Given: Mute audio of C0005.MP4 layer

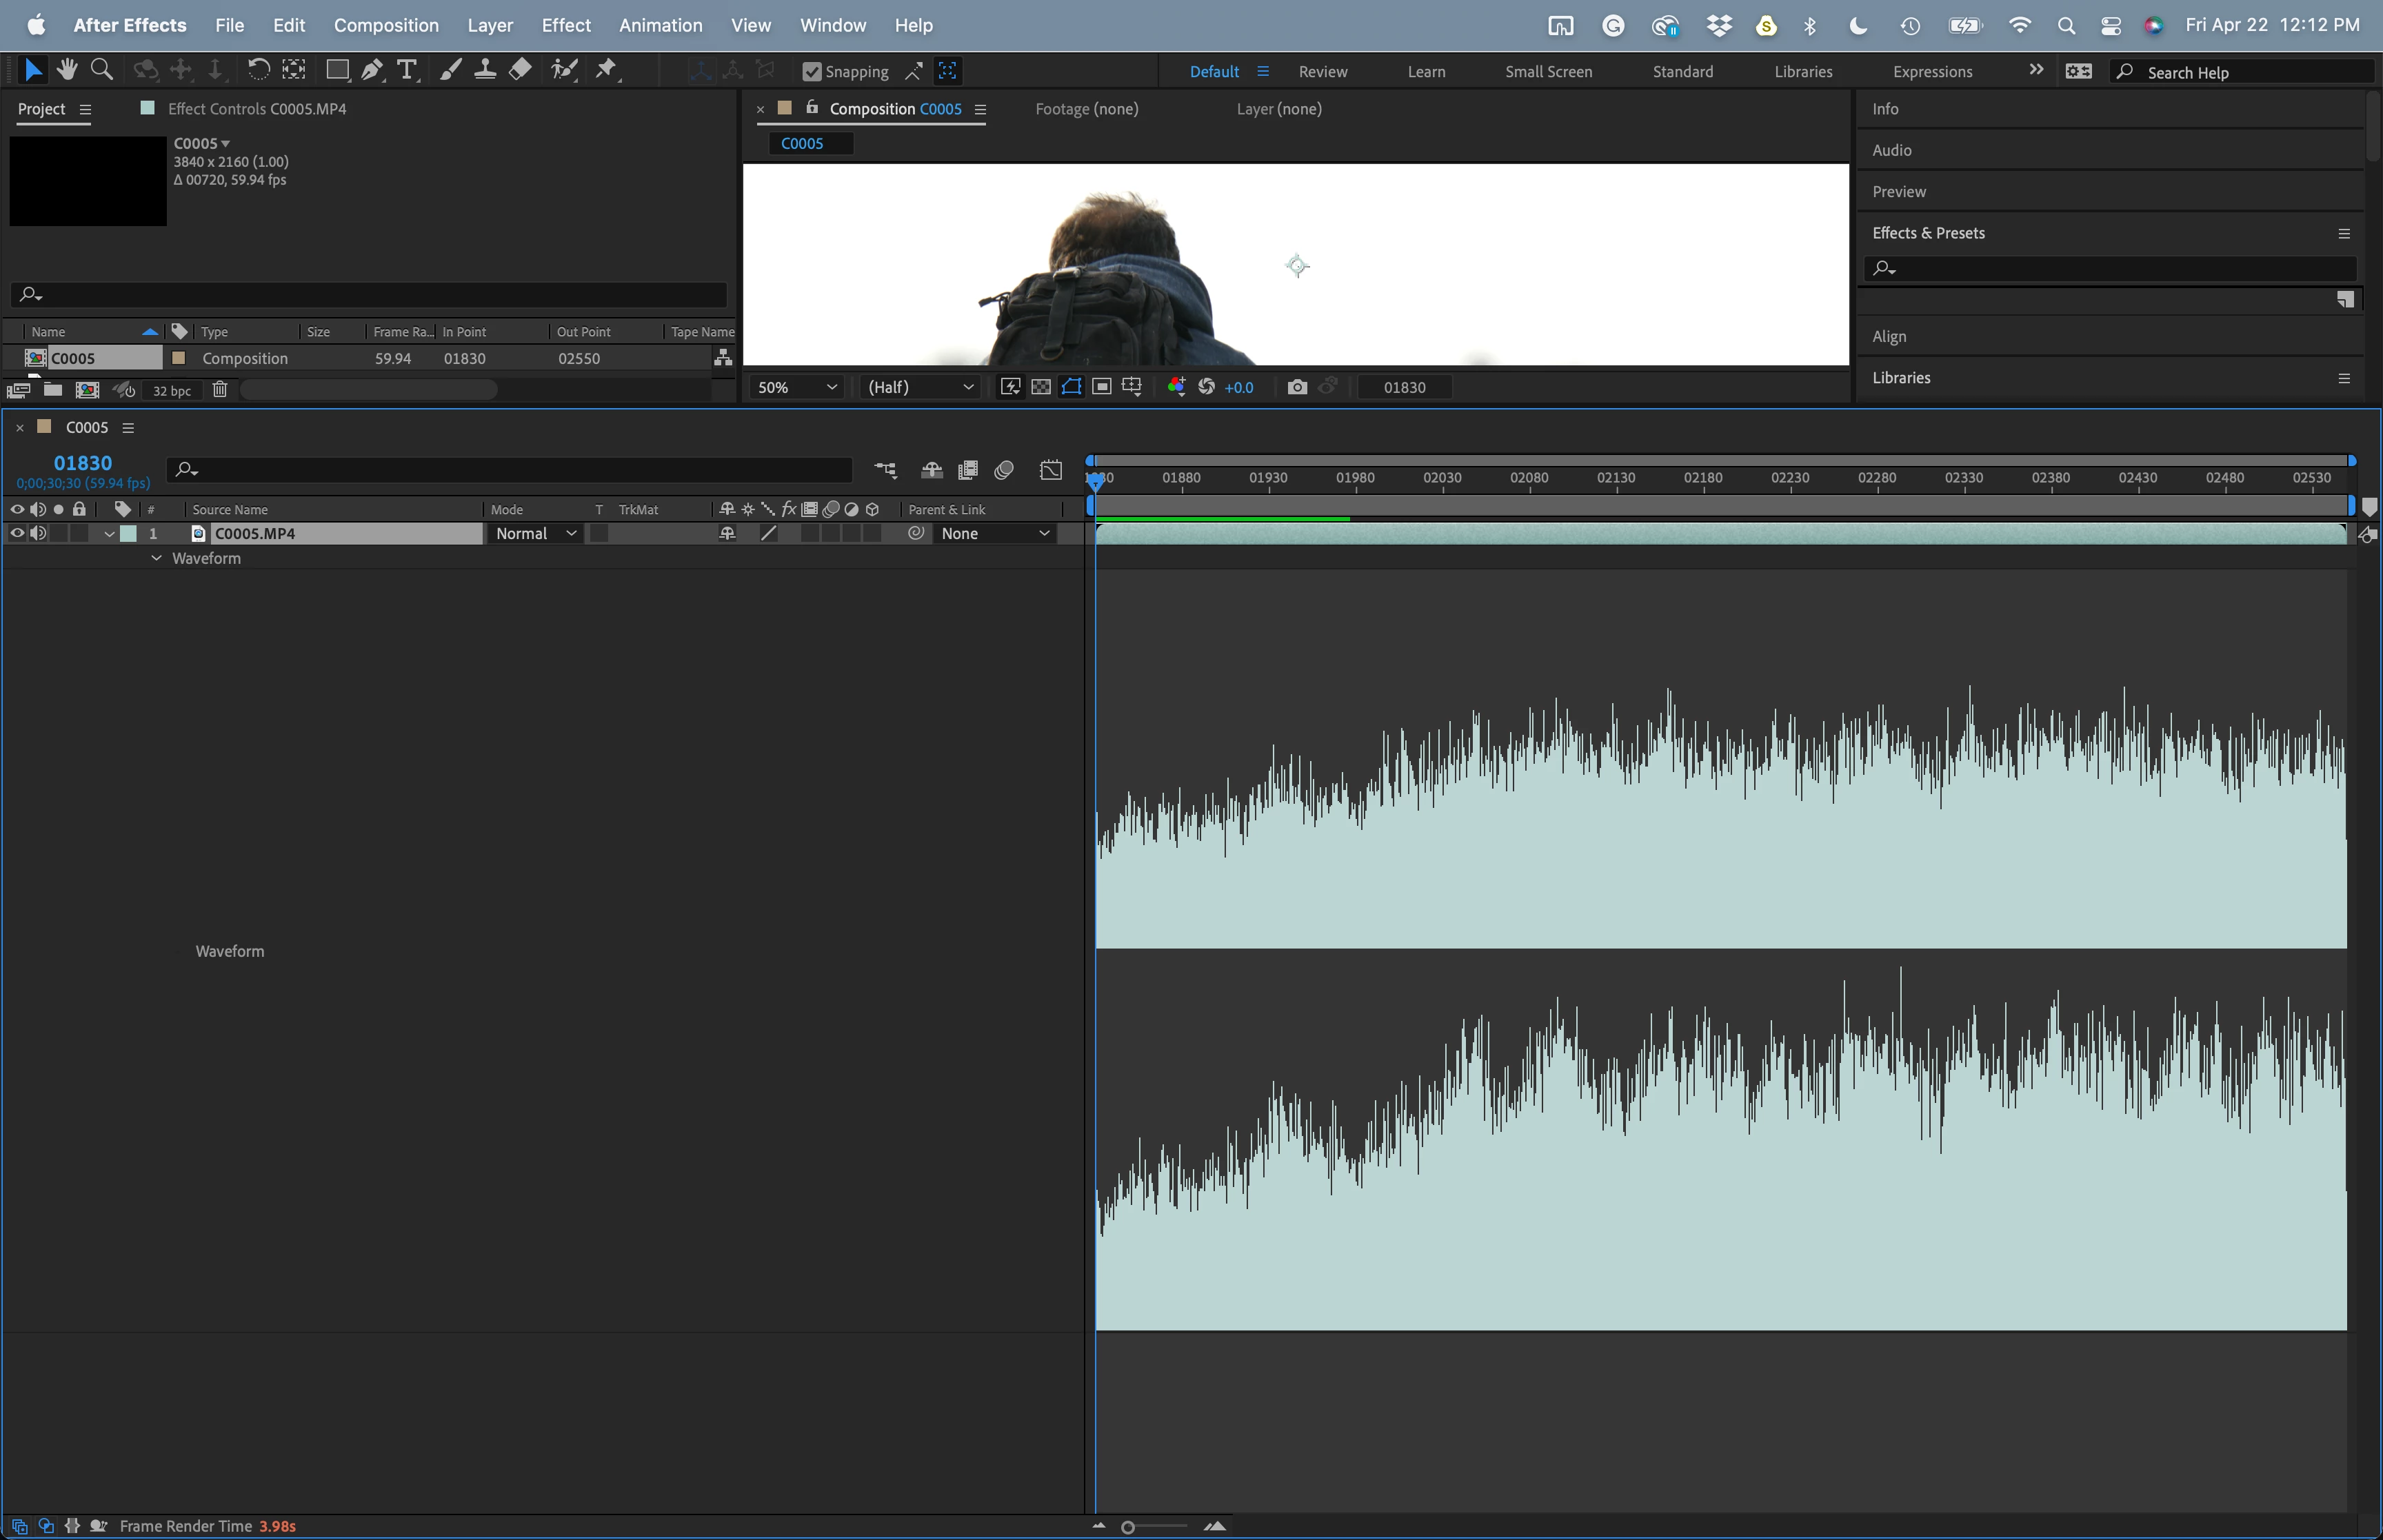Looking at the screenshot, I should (38, 534).
